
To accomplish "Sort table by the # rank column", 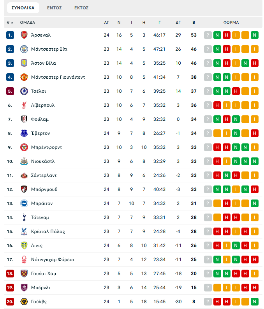I will point(10,23).
